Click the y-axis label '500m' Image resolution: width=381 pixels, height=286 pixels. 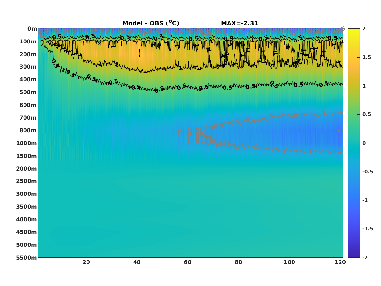pyautogui.click(x=28, y=93)
